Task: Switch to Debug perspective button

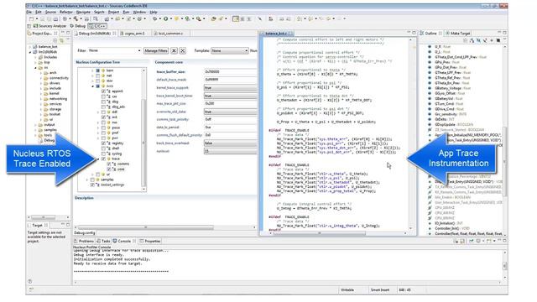Action: [x=78, y=26]
